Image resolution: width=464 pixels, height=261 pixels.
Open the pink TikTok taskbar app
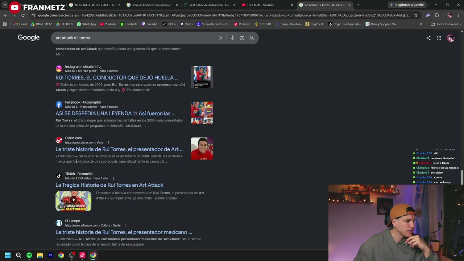tap(82, 255)
